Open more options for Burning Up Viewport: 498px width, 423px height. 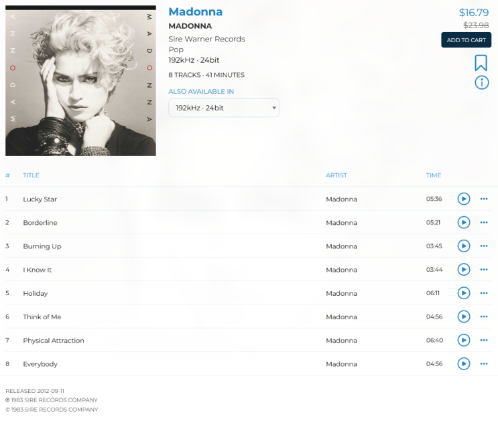[484, 246]
